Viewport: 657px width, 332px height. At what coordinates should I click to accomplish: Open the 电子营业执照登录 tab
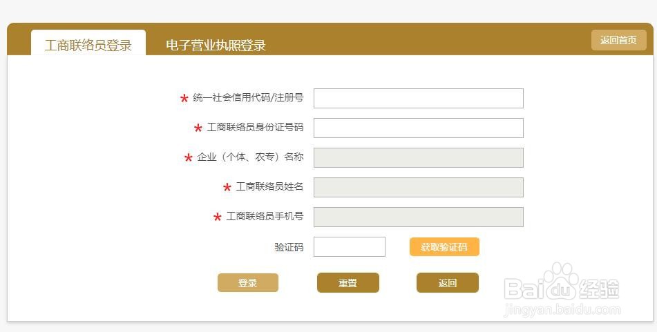tap(216, 46)
